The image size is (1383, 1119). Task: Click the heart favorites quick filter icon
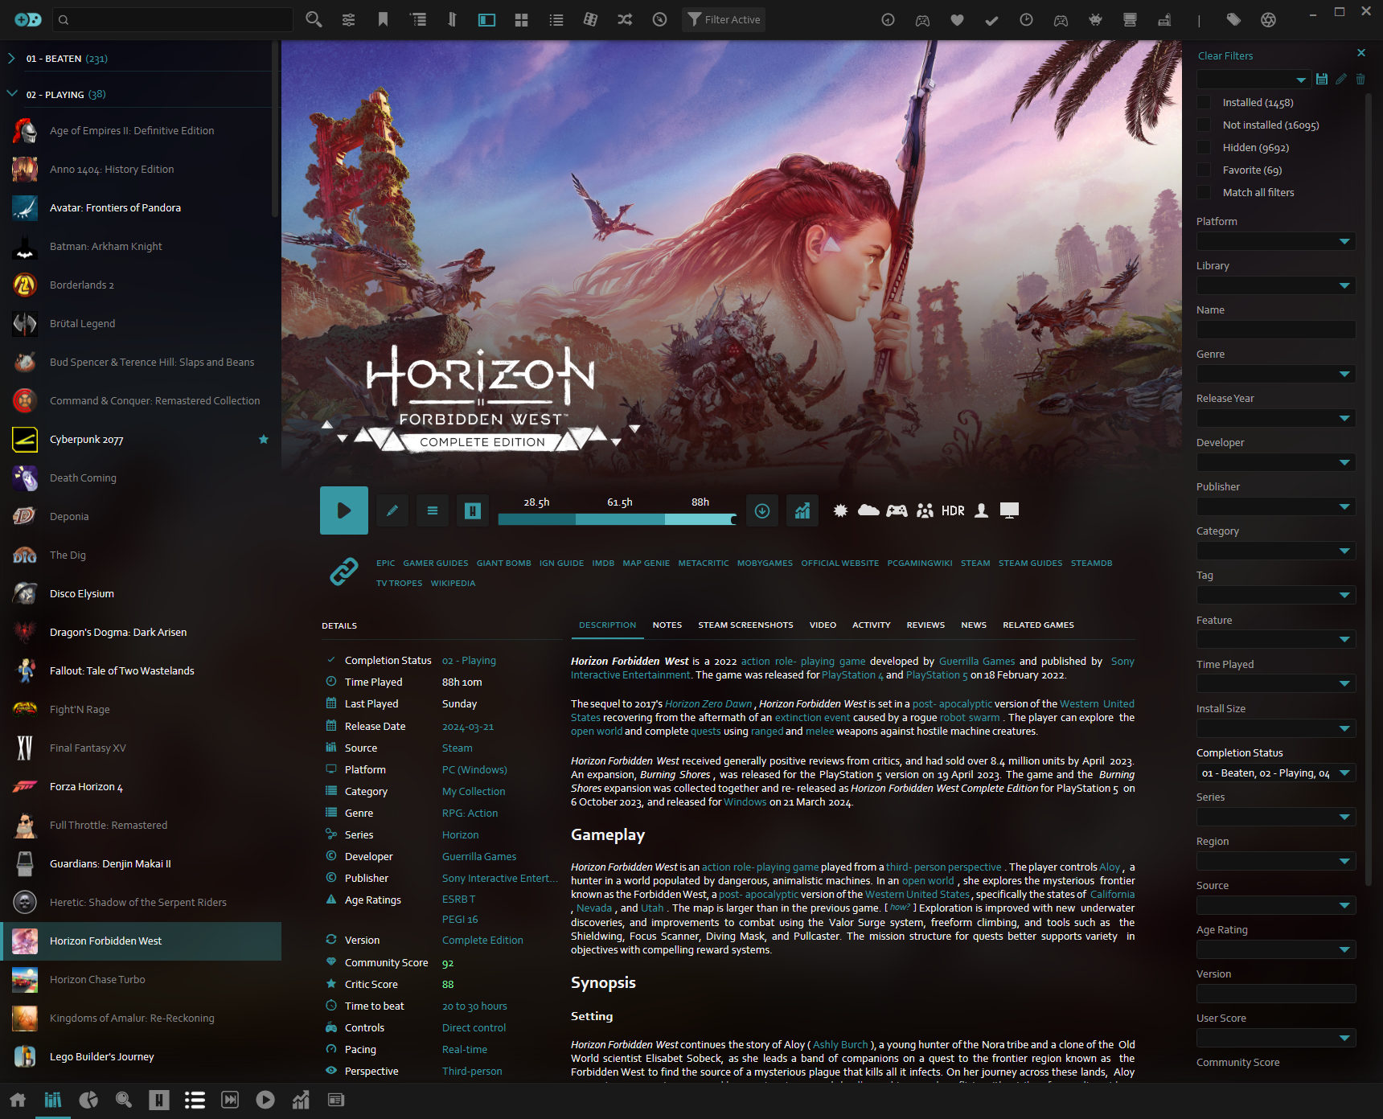(957, 20)
